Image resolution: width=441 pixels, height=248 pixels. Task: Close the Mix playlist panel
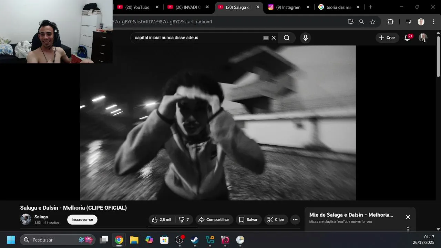(x=408, y=217)
